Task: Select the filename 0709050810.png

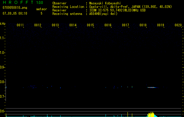Action: tap(15, 8)
